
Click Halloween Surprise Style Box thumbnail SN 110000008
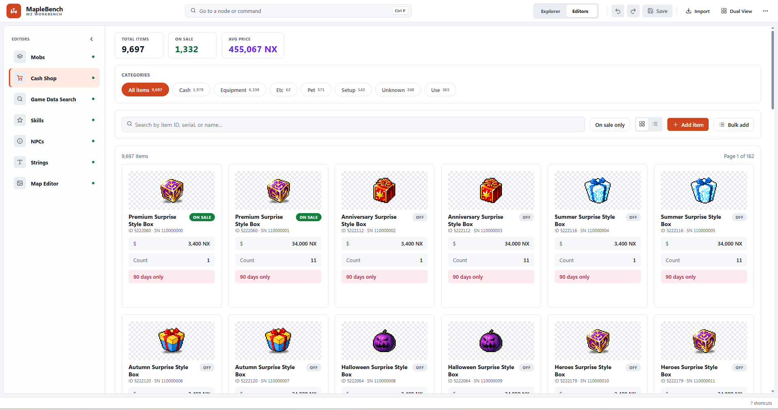coord(384,341)
